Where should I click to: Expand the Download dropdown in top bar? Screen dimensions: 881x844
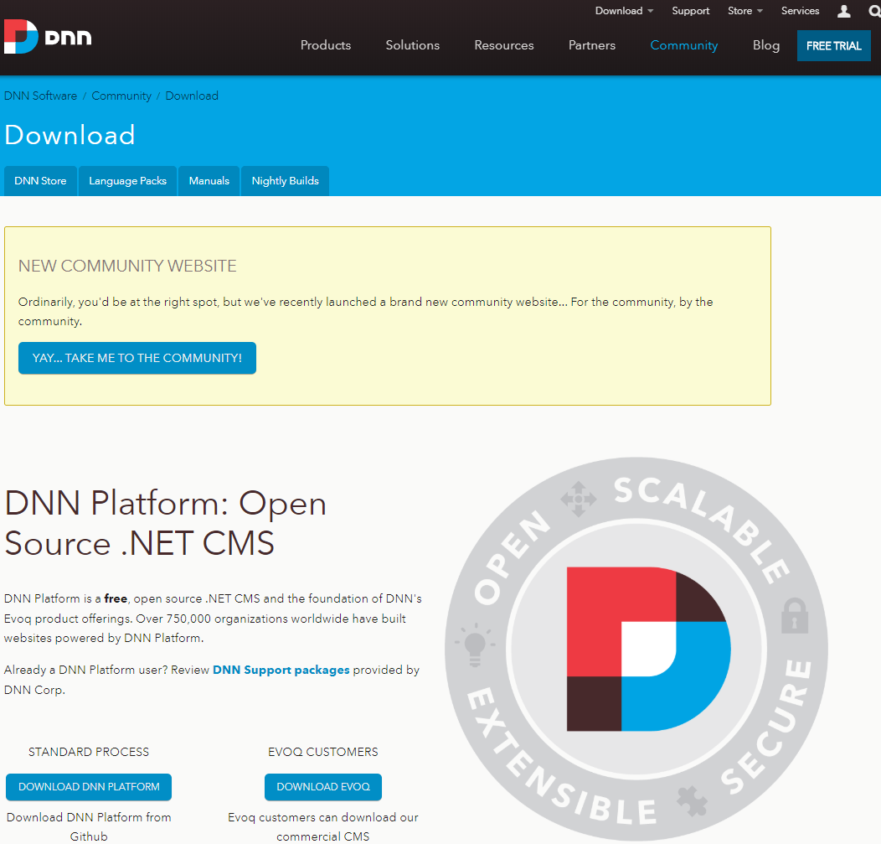pyautogui.click(x=624, y=11)
